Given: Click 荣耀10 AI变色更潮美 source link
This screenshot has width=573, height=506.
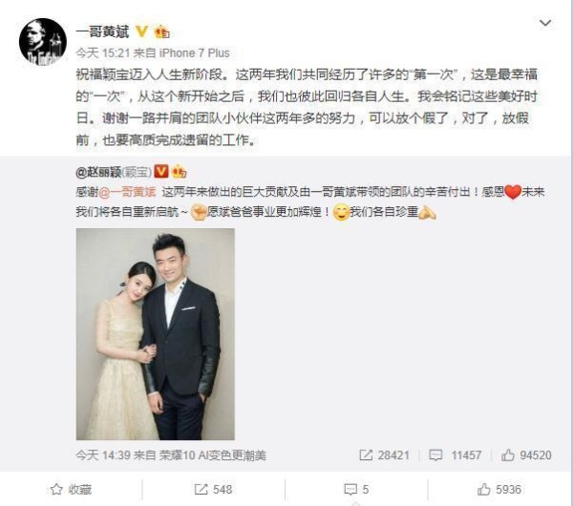Looking at the screenshot, I should click(x=213, y=455).
